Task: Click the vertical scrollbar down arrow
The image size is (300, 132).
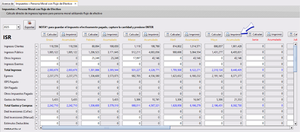Action: tap(295, 124)
